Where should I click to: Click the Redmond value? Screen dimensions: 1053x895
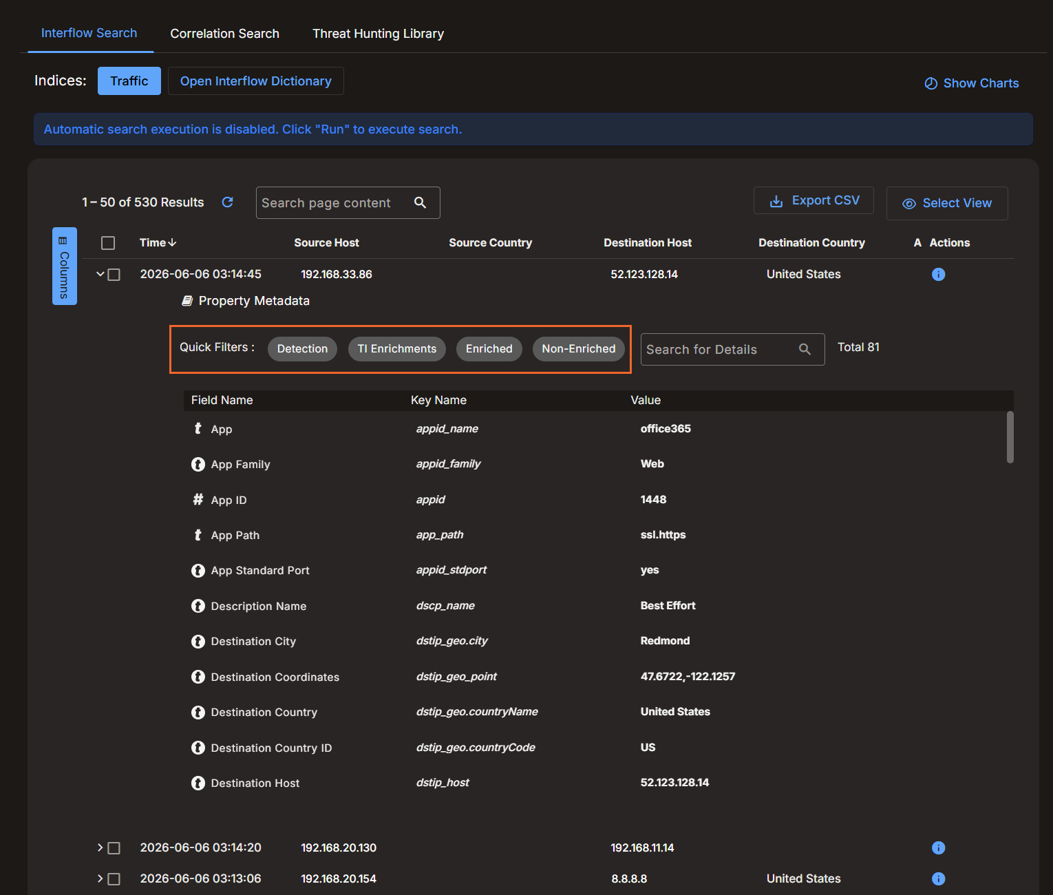pyautogui.click(x=665, y=641)
